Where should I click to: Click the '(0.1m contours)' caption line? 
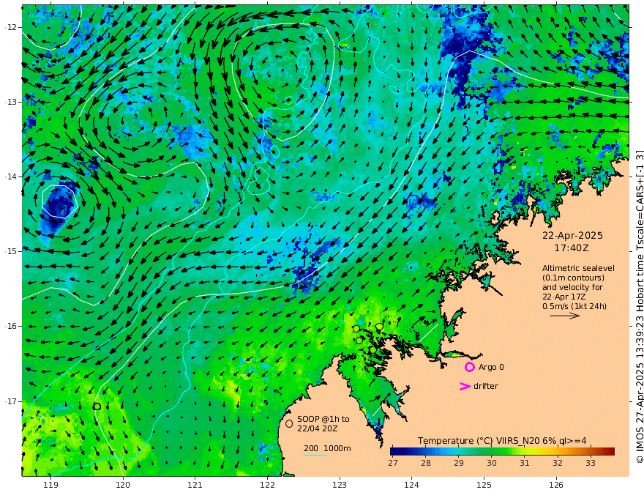(573, 278)
